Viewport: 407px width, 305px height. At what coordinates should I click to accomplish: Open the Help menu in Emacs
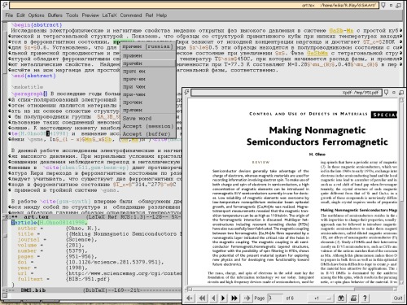(x=161, y=15)
